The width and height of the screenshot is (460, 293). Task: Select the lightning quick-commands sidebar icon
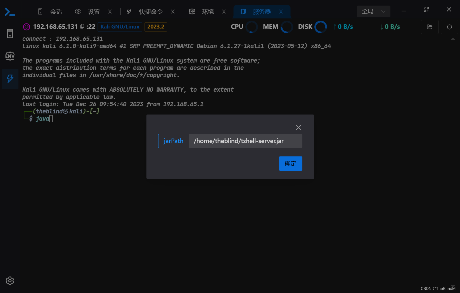pos(10,79)
